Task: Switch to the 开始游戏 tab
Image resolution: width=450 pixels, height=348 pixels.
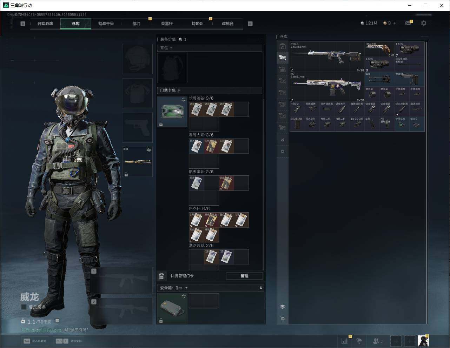Action: [45, 24]
